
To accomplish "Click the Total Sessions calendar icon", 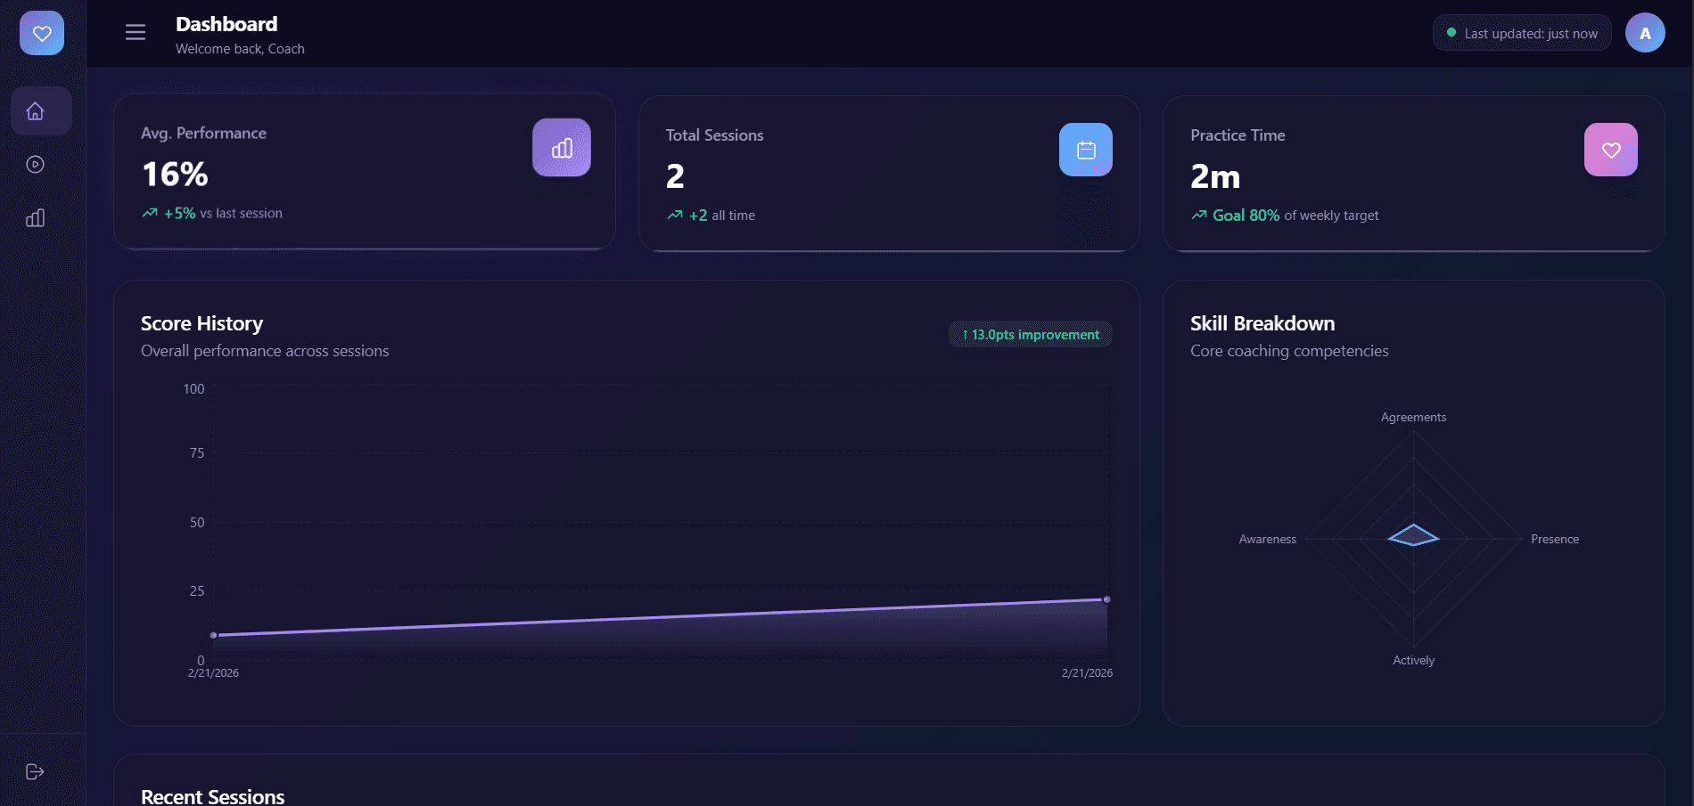I will tap(1086, 150).
